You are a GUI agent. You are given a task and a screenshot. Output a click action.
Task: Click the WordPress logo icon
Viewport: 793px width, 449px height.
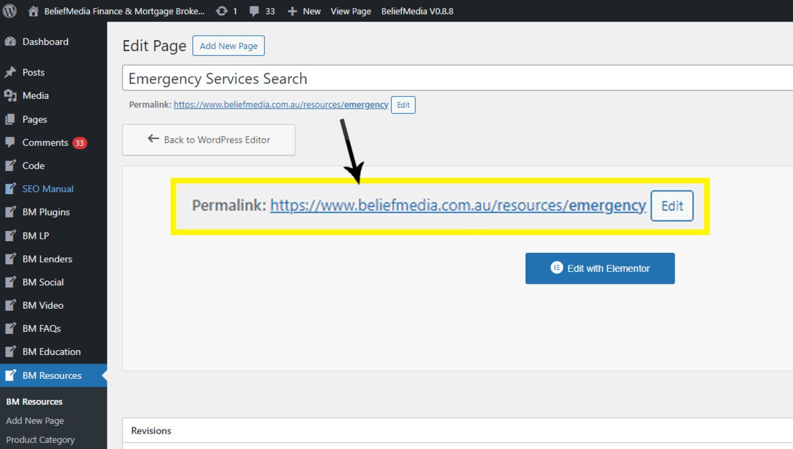(x=10, y=11)
